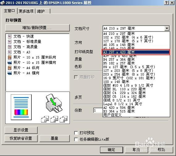This screenshot has width=176, height=156.
Task: Click the icon for 照片 - 10 x 15 厘米纵向
Action: [10, 57]
